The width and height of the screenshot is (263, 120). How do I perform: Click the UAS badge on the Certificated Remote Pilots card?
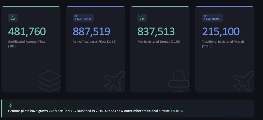(13, 18)
